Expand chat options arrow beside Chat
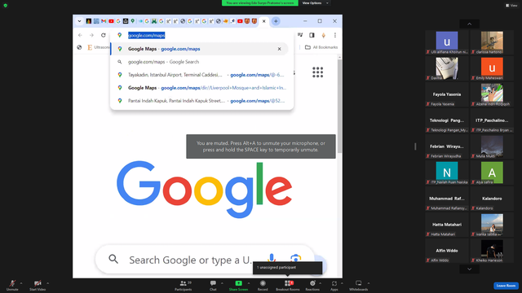Viewport: 522px width, 293px height. [x=222, y=283]
